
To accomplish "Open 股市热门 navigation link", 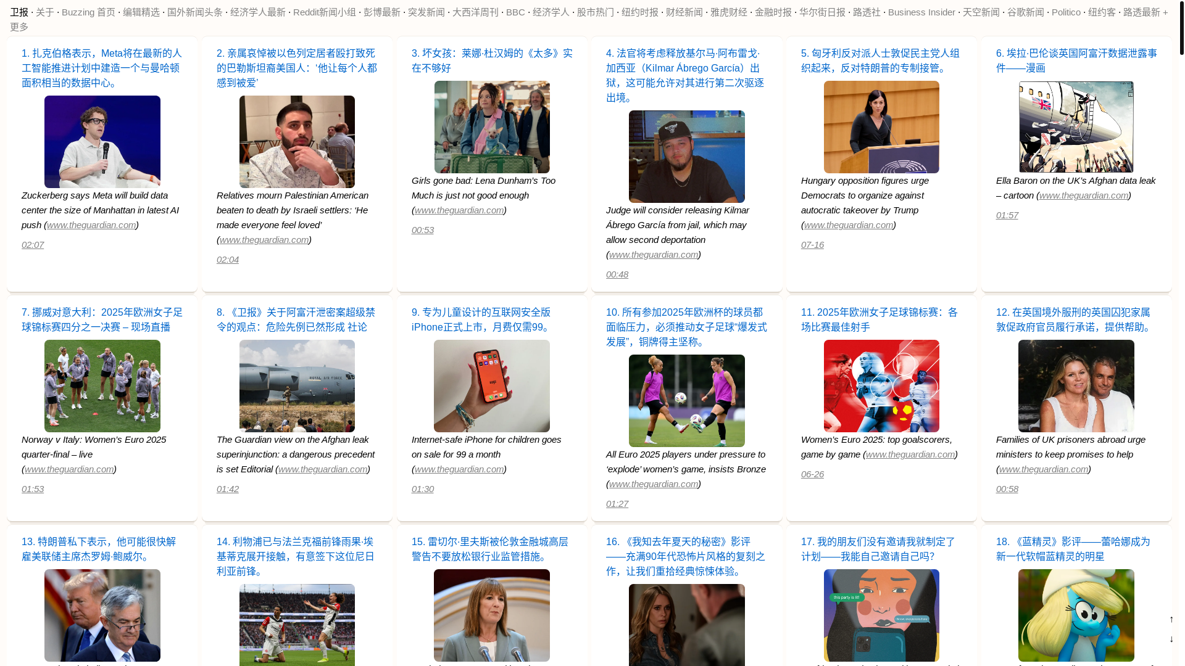I will [596, 12].
